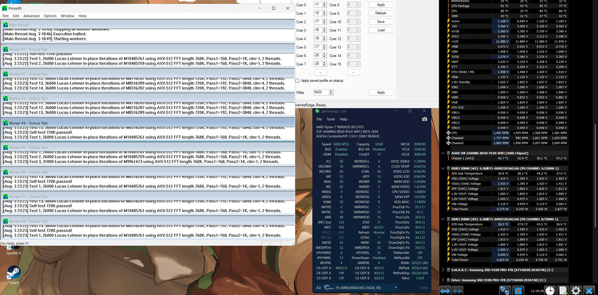Click the thermometer icon beside CPU Package

[448, 6]
